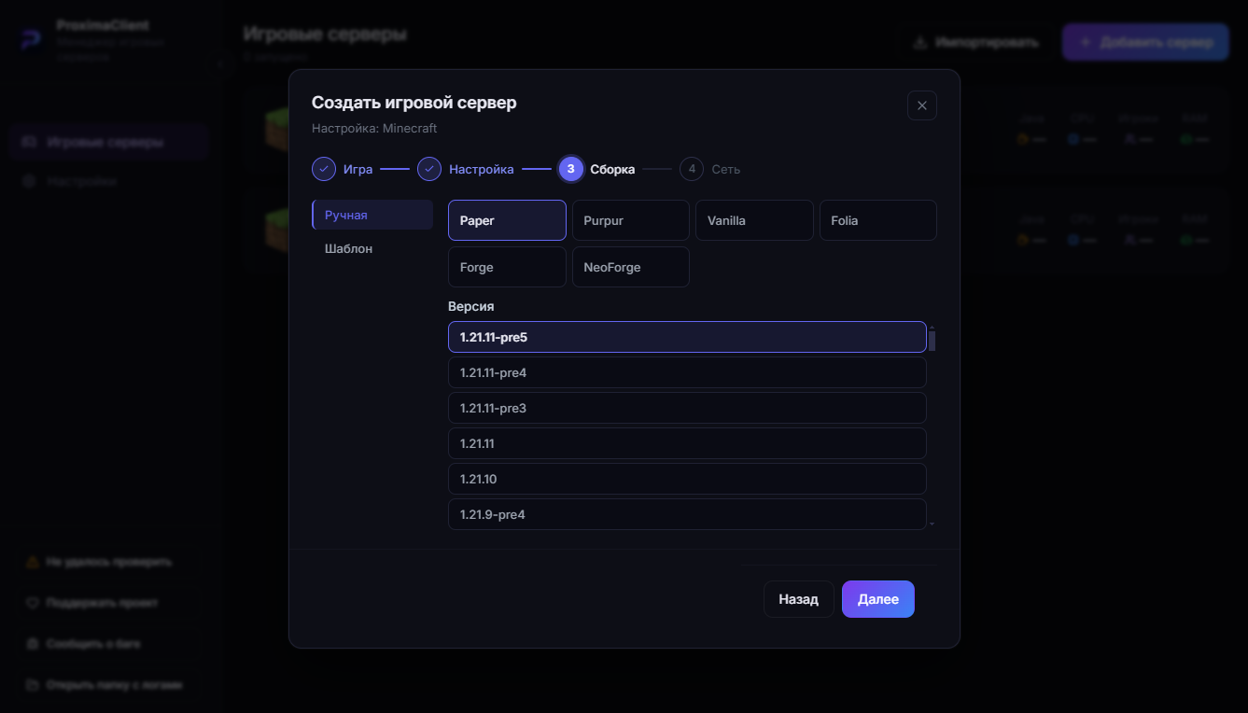Pick the Forge server core
The image size is (1248, 713).
coord(507,267)
